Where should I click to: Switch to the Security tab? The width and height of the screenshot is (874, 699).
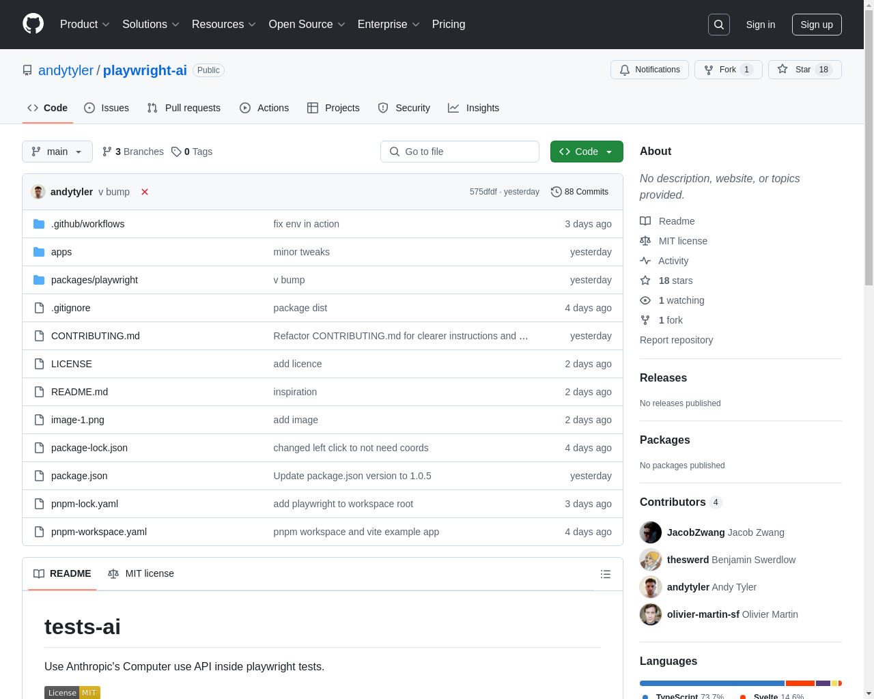404,108
